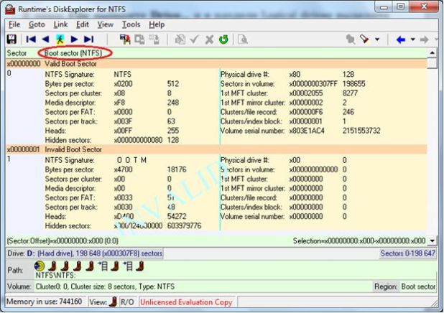
Task: Click the document magnifier preview icon
Action: click(243, 39)
